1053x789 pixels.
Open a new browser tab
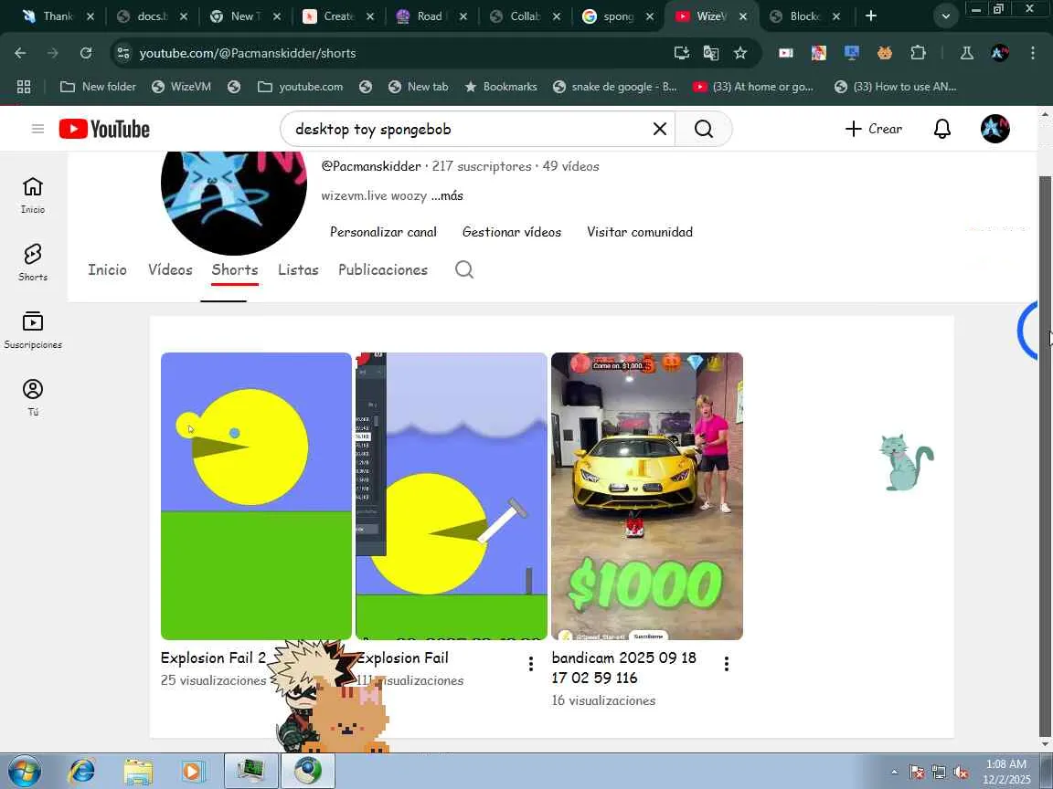click(x=870, y=16)
